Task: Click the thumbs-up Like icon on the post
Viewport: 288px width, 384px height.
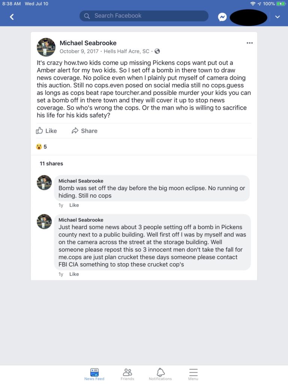Action: point(40,130)
